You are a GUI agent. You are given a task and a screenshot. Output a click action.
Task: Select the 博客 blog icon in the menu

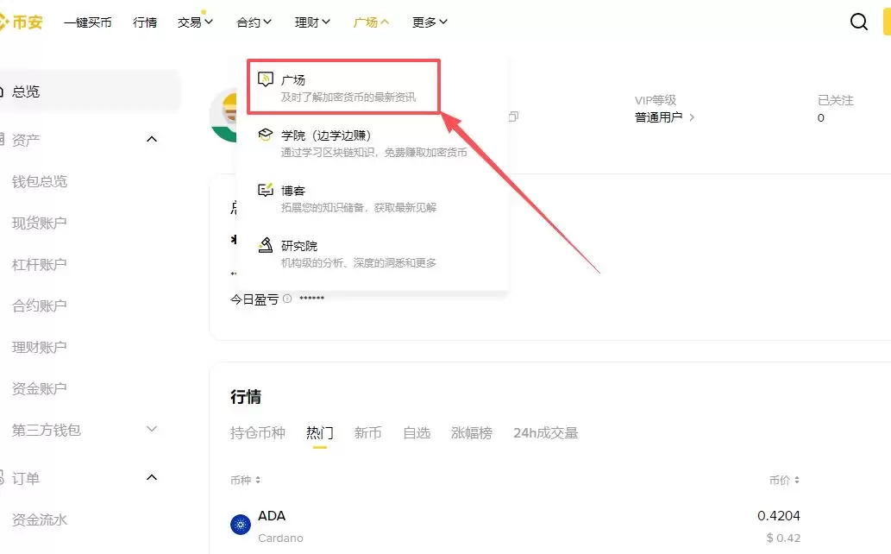click(266, 189)
